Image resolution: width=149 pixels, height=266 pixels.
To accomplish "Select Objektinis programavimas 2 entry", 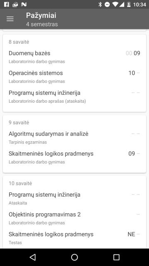I will coord(74,218).
